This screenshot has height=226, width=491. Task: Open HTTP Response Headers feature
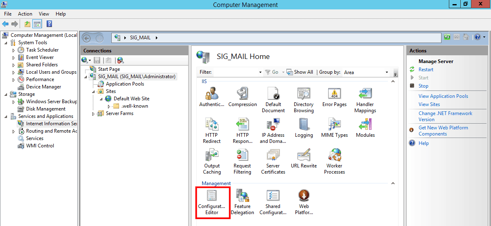[243, 131]
